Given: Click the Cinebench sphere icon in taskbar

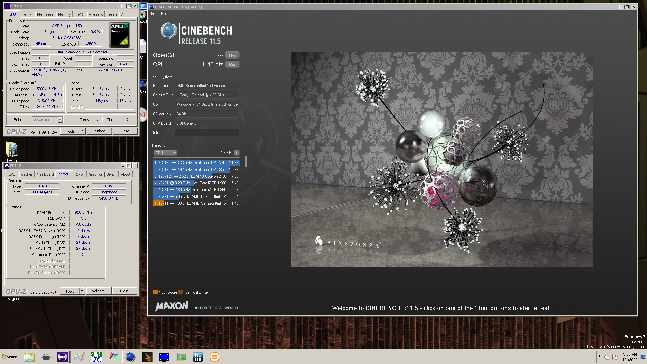Looking at the screenshot, I should pyautogui.click(x=130, y=357).
